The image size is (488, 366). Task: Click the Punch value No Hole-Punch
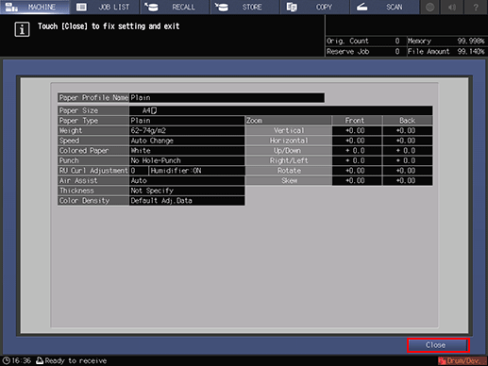[x=187, y=160]
